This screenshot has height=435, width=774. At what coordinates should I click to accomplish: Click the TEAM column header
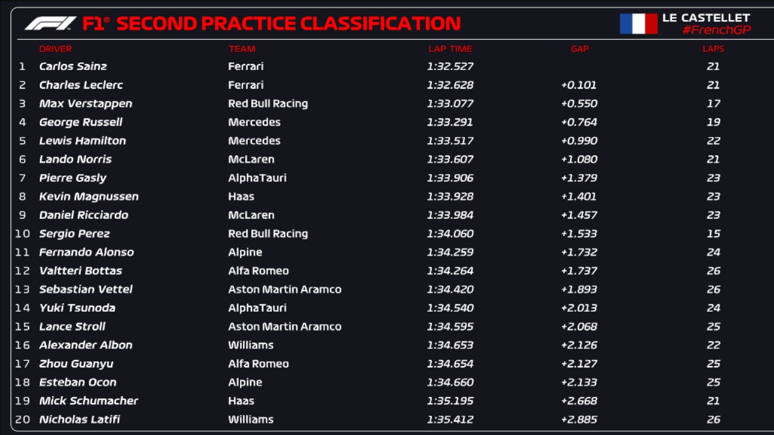tap(242, 49)
